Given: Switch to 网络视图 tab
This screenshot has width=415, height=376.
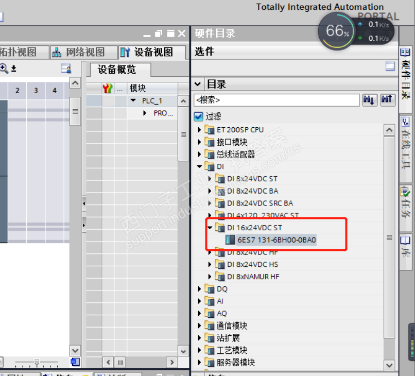Looking at the screenshot, I should point(83,52).
